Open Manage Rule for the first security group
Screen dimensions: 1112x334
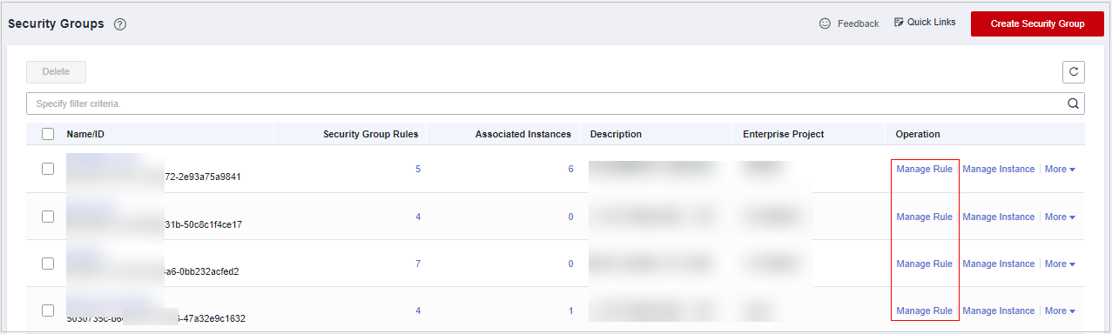coord(924,169)
